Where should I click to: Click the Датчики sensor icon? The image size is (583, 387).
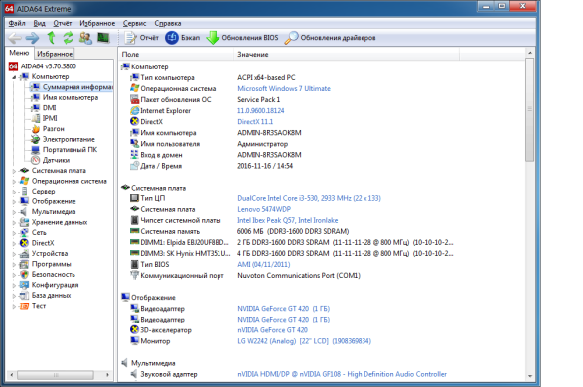36,160
